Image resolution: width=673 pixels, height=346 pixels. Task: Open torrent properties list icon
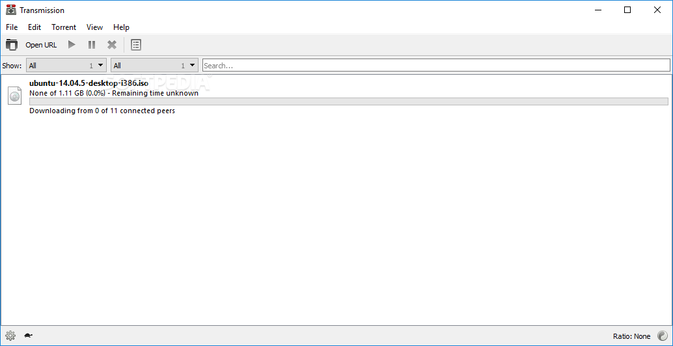[x=136, y=45]
